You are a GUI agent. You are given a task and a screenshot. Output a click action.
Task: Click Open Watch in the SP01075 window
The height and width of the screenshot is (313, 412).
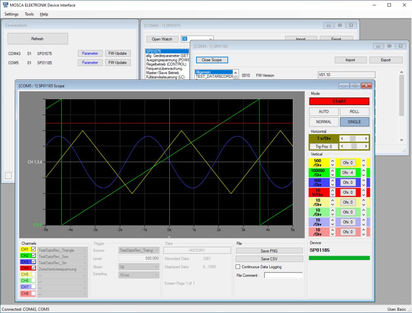[162, 39]
